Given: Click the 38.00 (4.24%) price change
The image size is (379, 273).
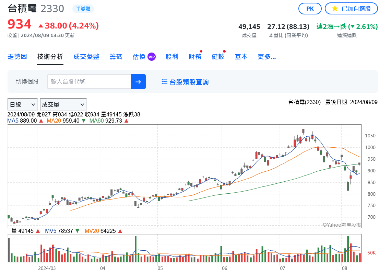Looking at the screenshot, I should [x=69, y=26].
